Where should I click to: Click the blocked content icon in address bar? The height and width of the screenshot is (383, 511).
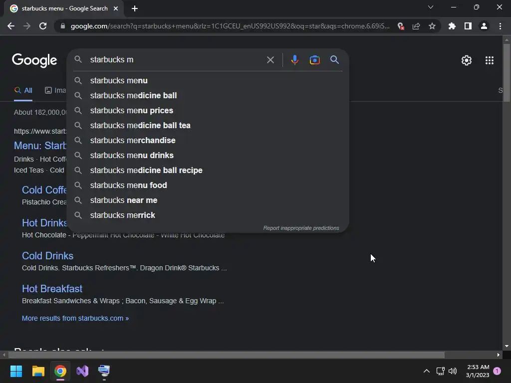click(x=401, y=26)
